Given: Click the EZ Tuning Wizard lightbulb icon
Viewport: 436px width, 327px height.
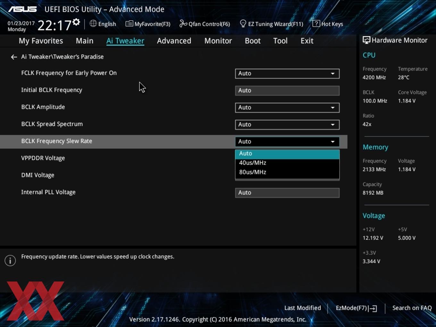Looking at the screenshot, I should (243, 23).
